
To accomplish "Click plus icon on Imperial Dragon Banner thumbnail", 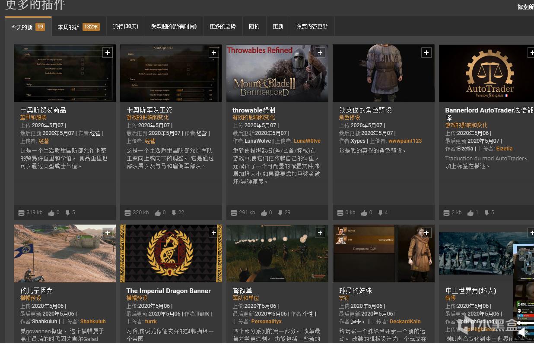I will click(x=214, y=233).
